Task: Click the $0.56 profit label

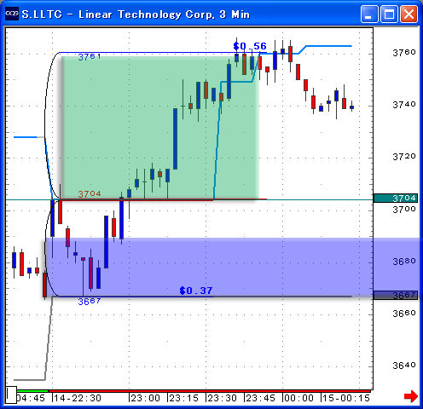Action: coord(250,46)
